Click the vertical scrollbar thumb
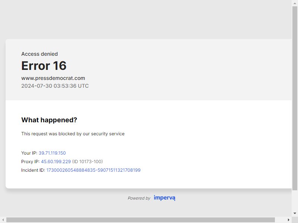298x223 pixels. 295,98
